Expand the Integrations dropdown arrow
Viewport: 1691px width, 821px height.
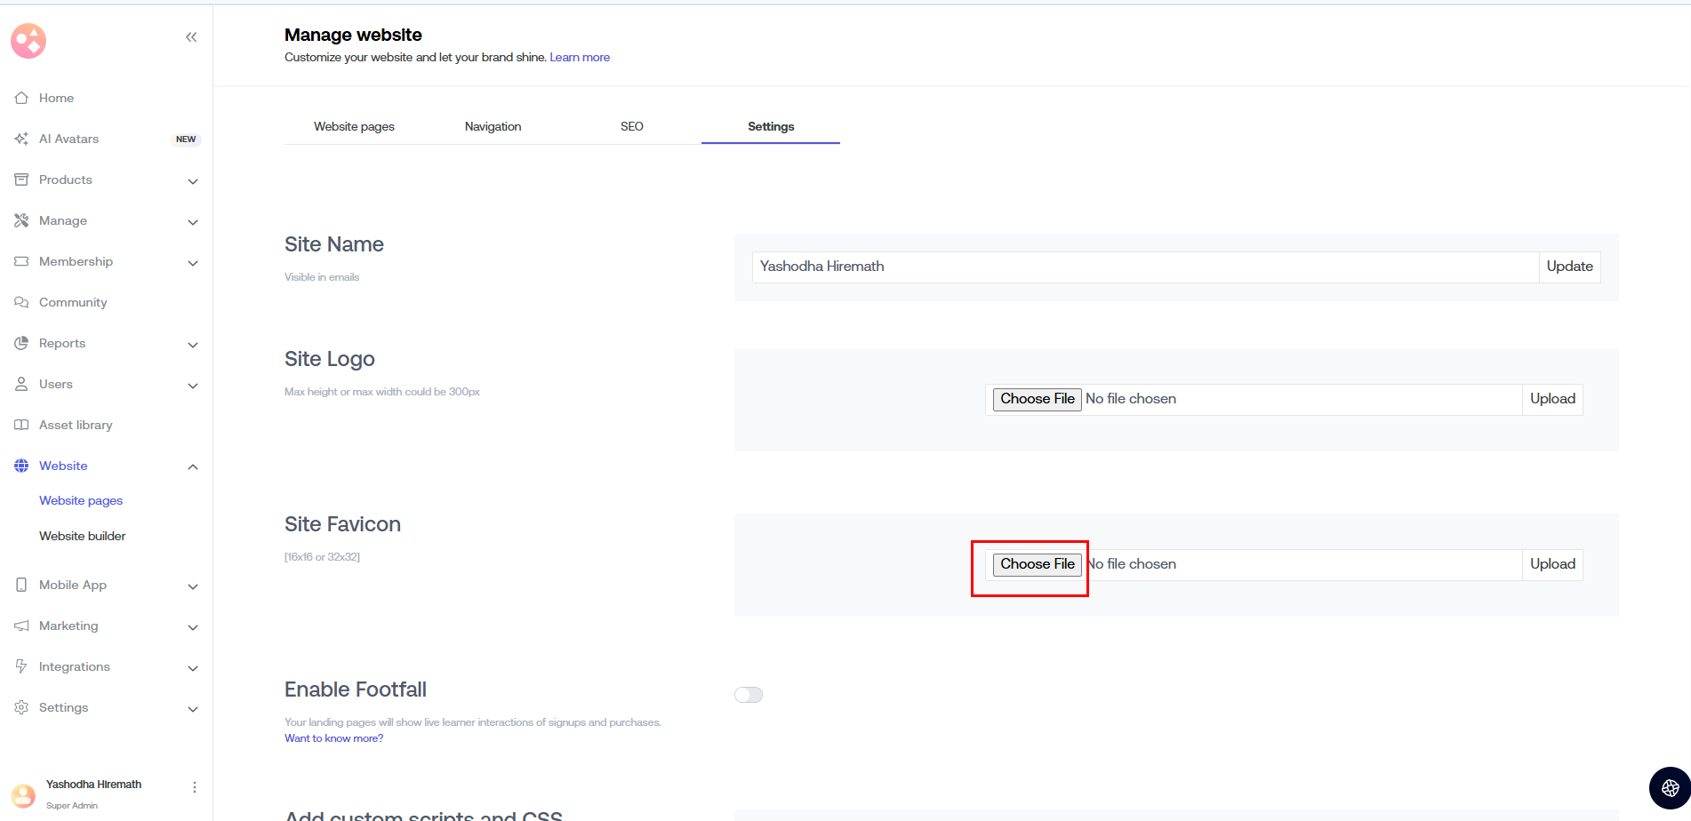(193, 668)
